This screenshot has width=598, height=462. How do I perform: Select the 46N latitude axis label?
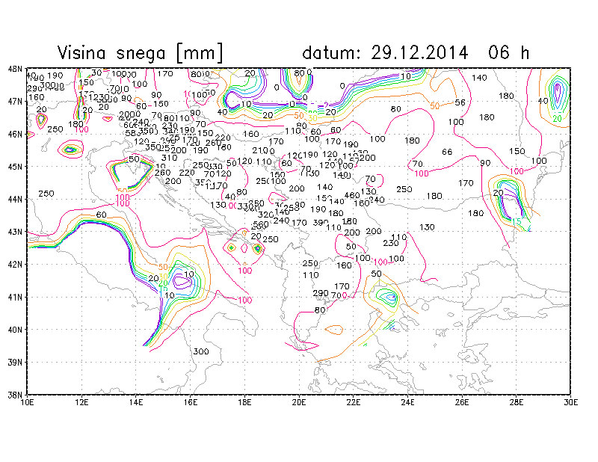tap(15, 134)
